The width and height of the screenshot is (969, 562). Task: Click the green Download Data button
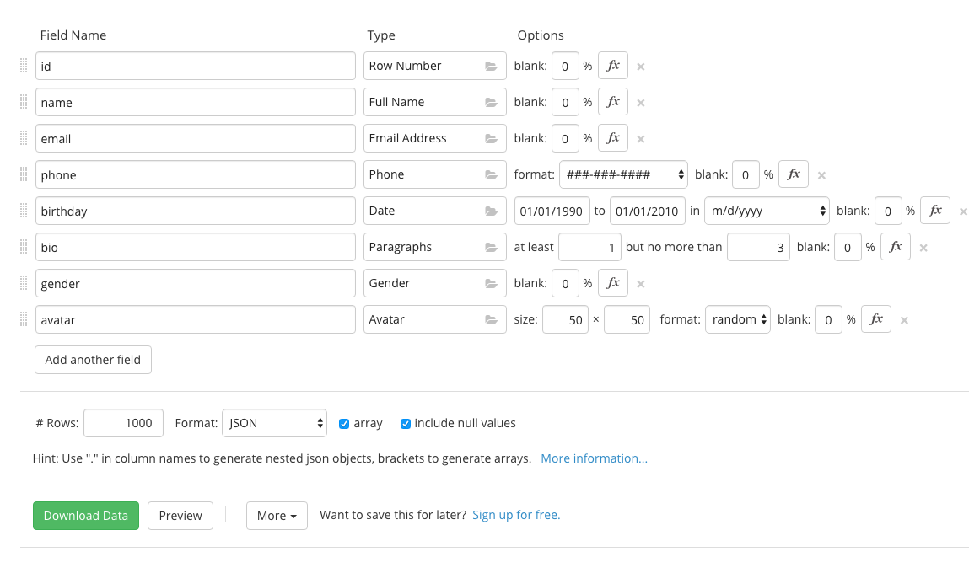pyautogui.click(x=86, y=516)
